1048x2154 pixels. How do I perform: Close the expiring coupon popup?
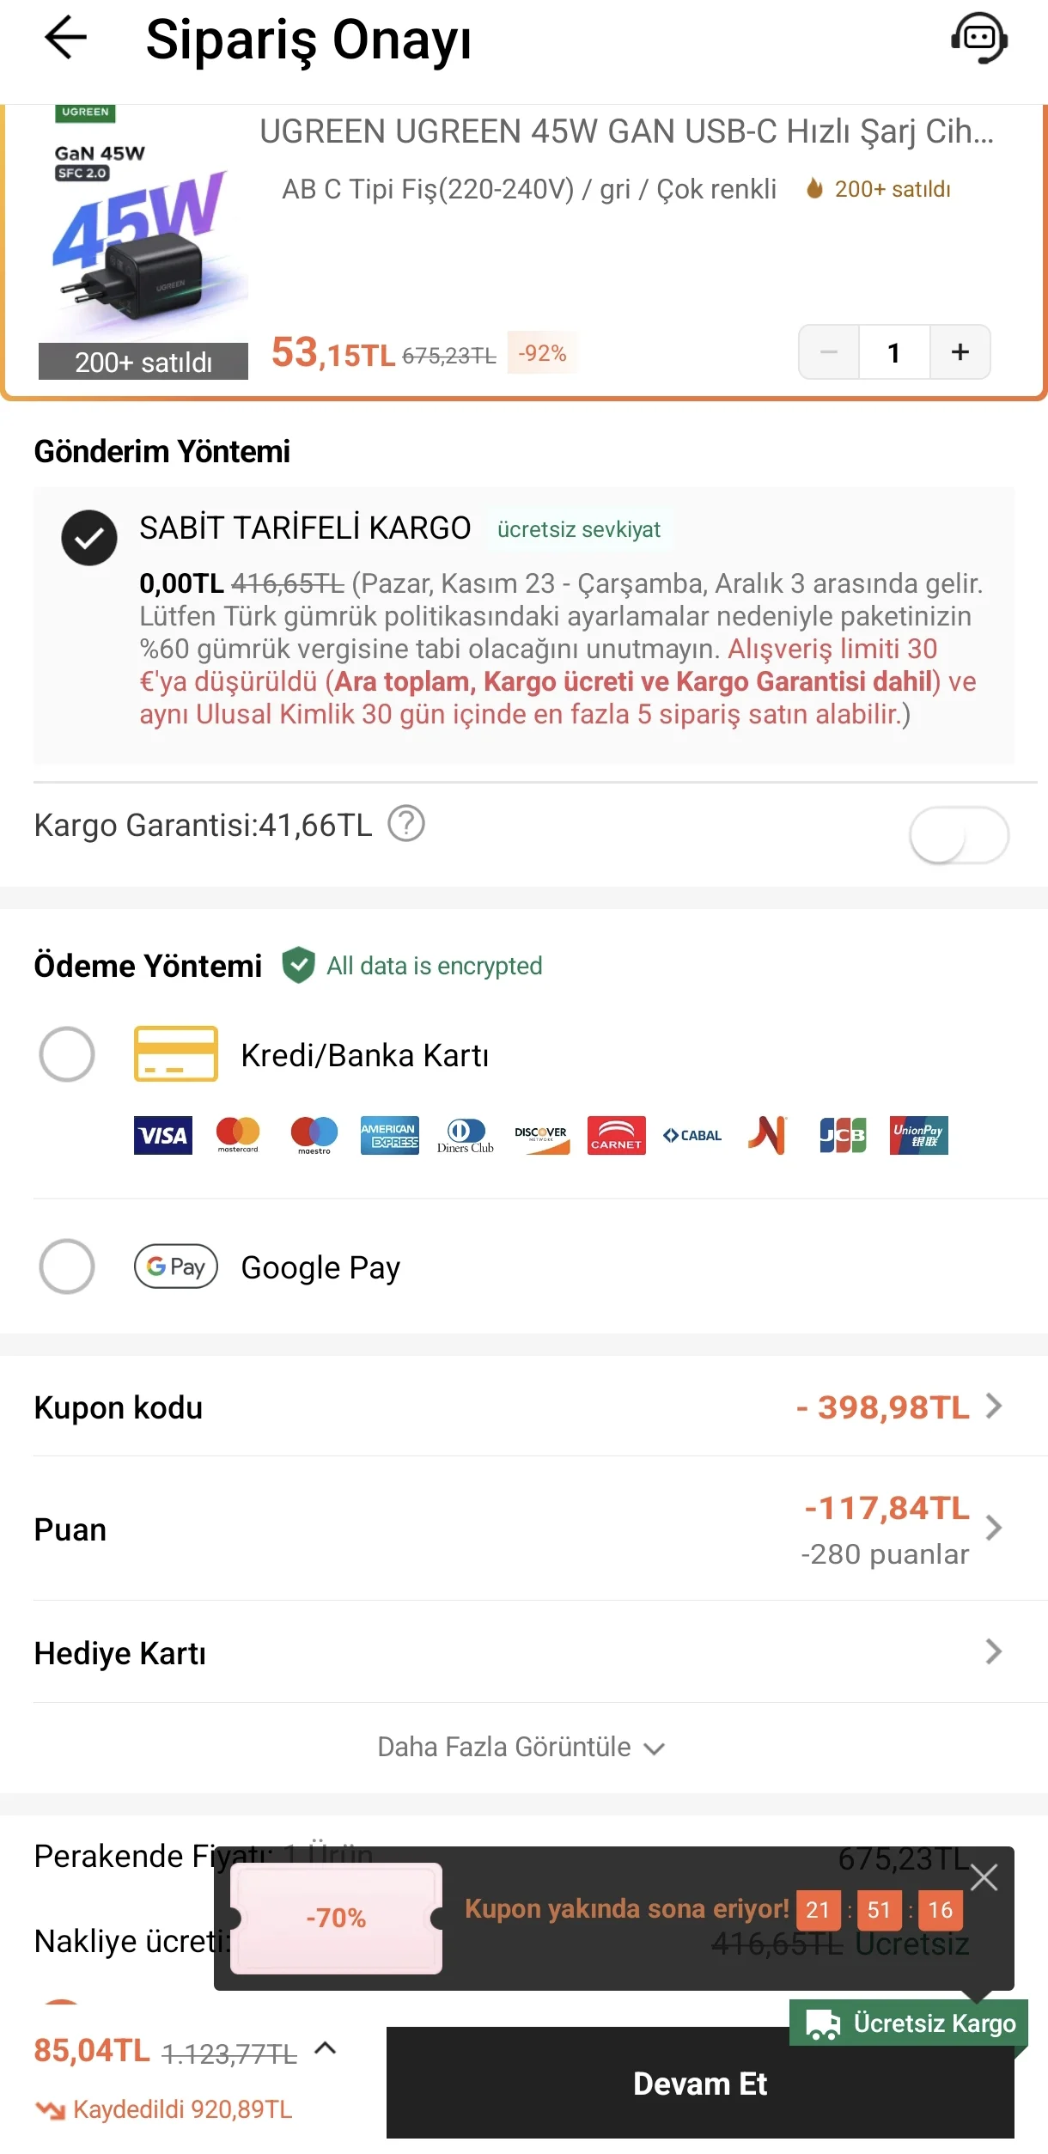984,1877
